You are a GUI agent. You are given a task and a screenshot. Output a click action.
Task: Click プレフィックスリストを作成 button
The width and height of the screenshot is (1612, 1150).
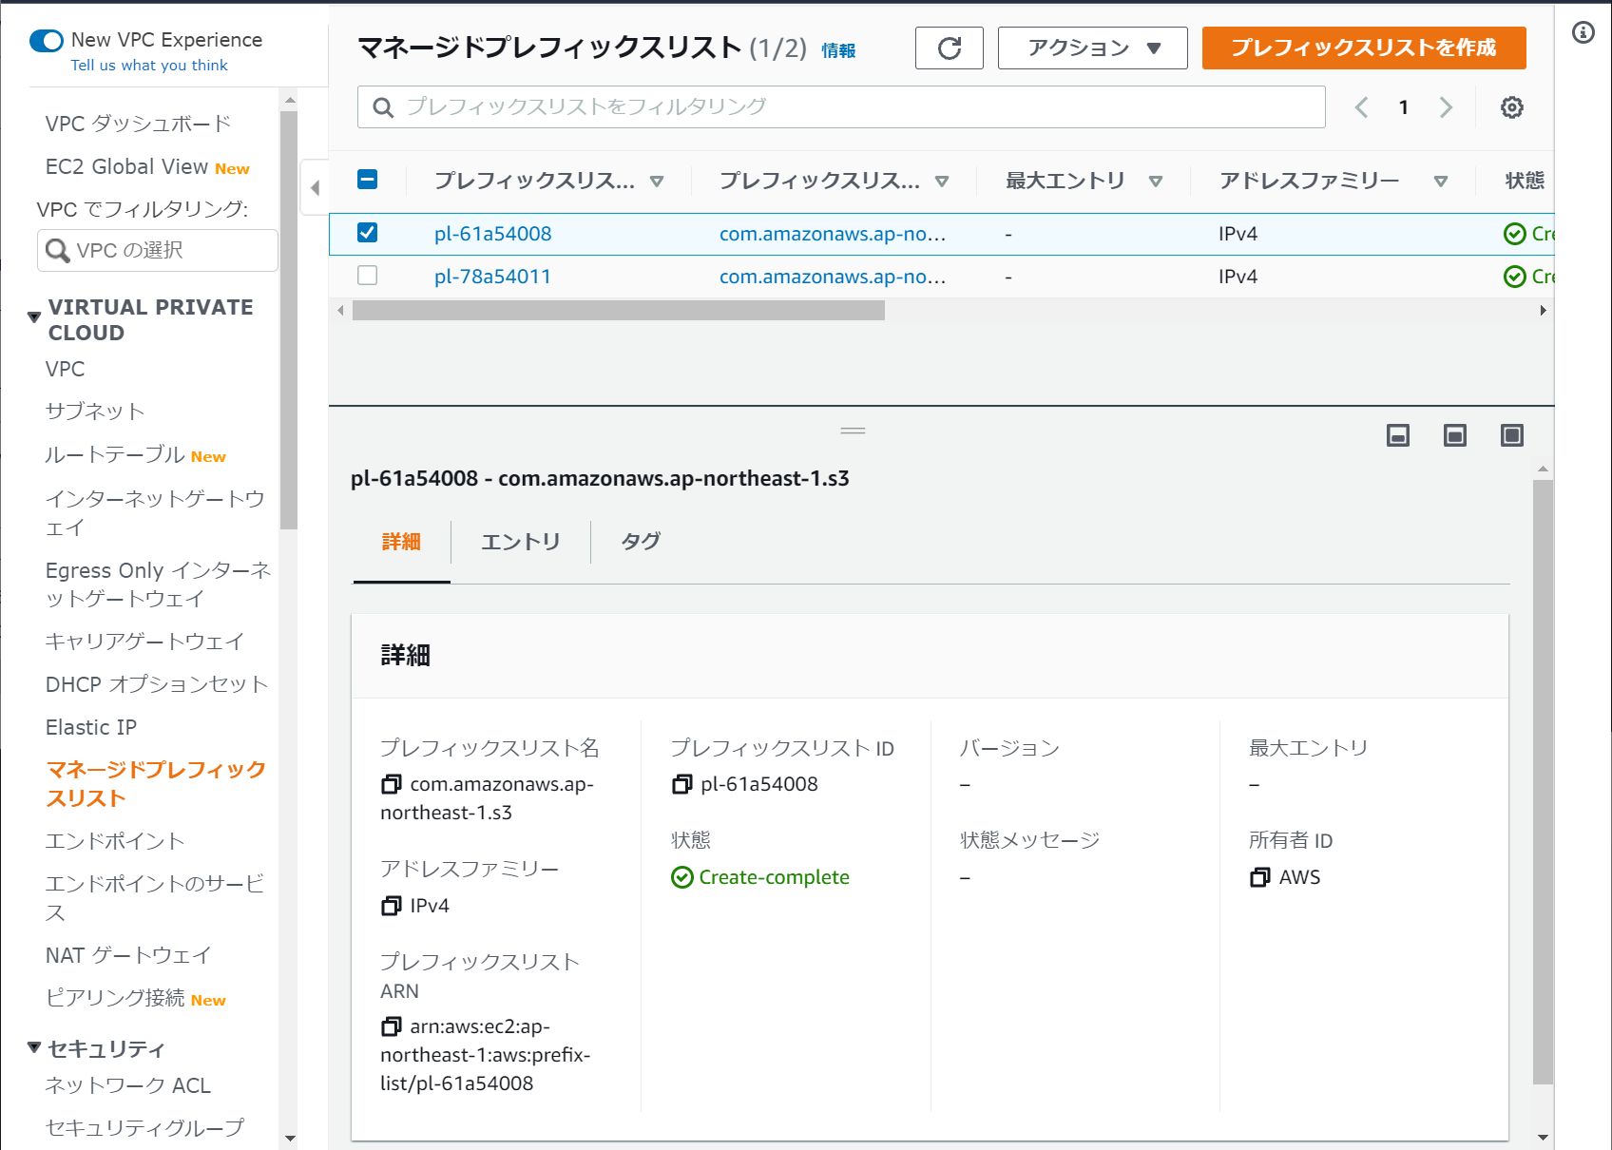click(1364, 48)
